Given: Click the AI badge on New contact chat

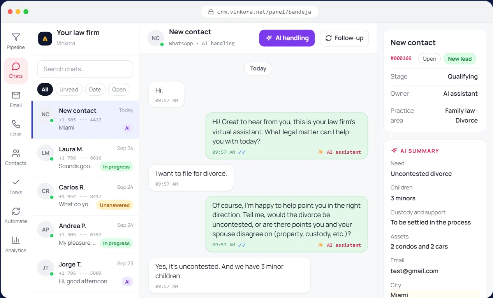Looking at the screenshot, I should 127,128.
